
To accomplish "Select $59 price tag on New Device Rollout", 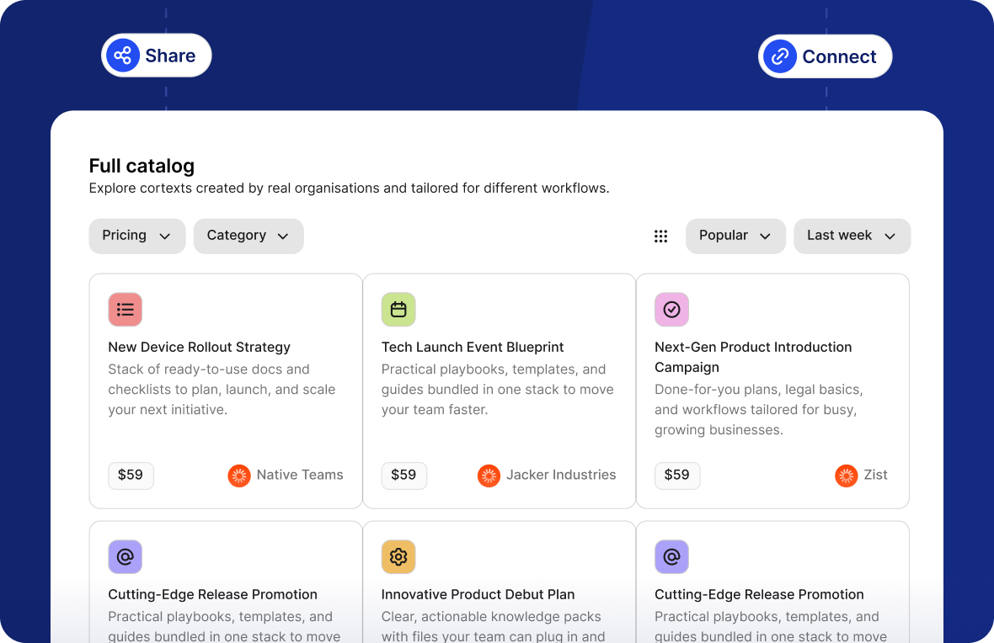I will (x=131, y=476).
